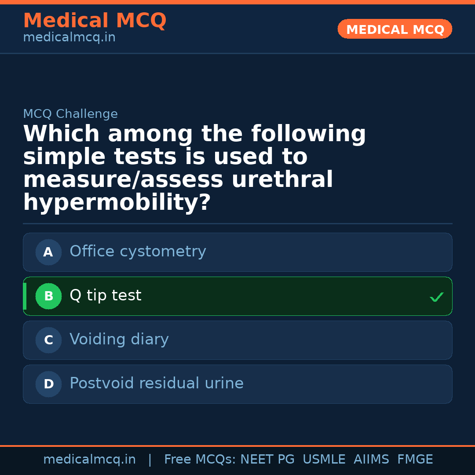Click "AIIMS" in the footer
The height and width of the screenshot is (475, 475).
click(371, 460)
